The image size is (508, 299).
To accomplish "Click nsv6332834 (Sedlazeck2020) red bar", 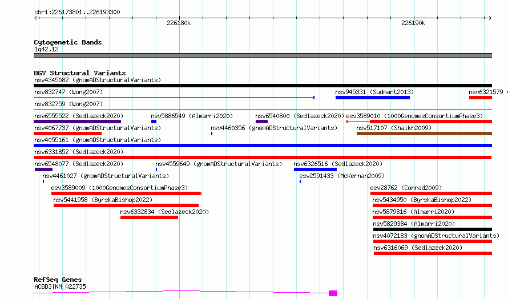I will coord(150,217).
